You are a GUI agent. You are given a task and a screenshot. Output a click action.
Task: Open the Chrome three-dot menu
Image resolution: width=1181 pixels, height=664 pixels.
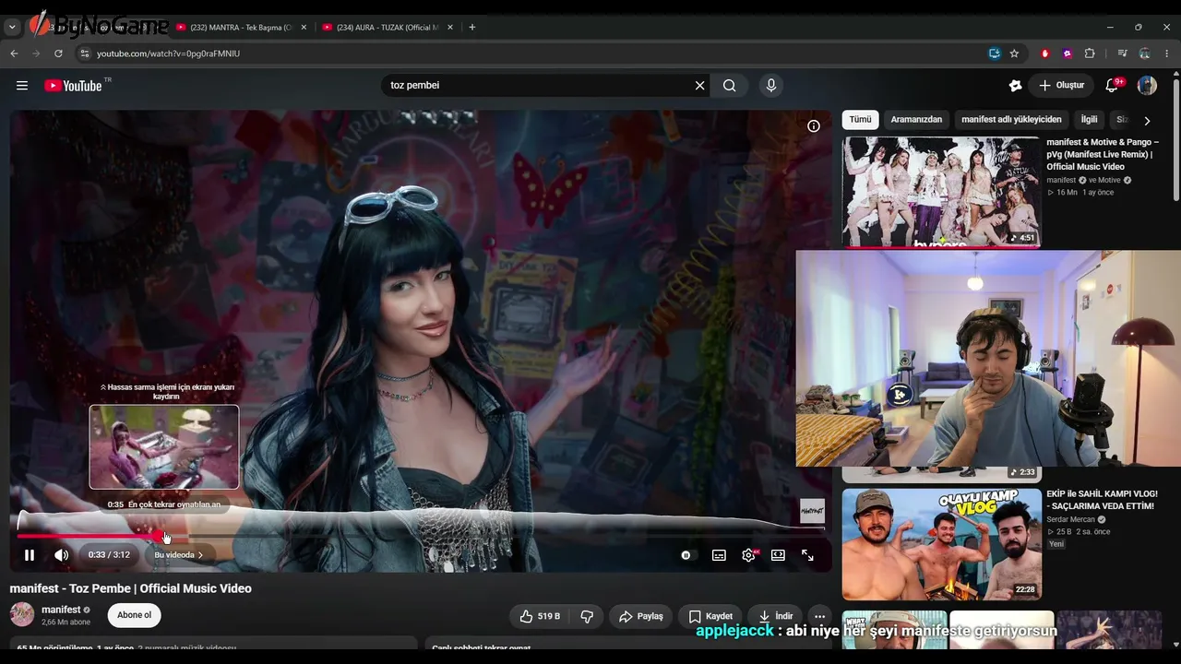(1167, 53)
